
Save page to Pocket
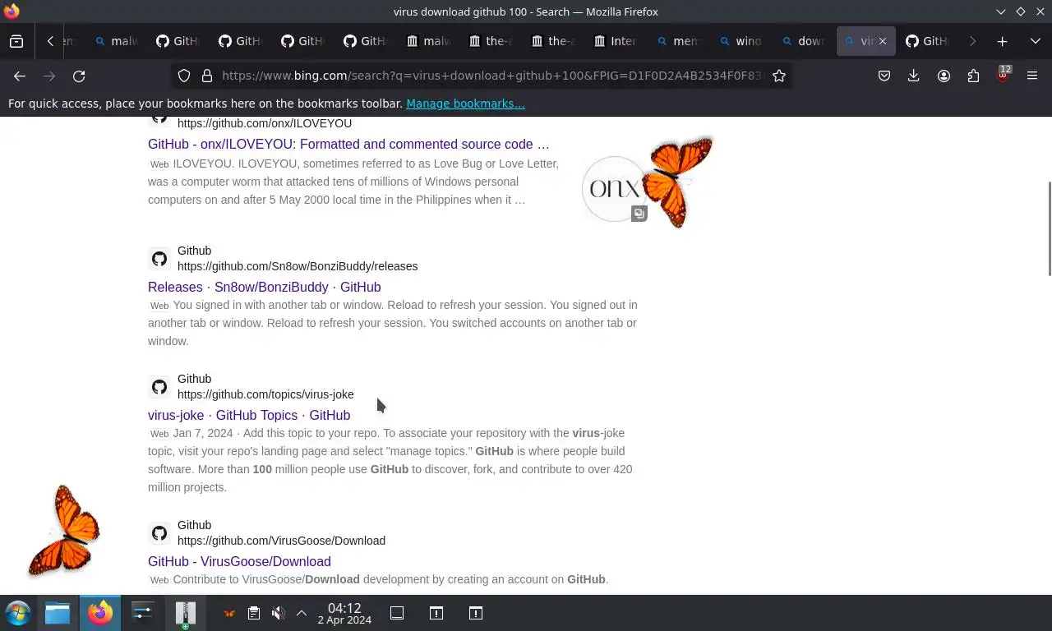click(x=884, y=76)
